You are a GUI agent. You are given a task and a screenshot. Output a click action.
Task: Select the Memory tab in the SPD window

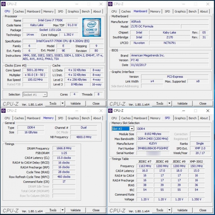[155, 118]
